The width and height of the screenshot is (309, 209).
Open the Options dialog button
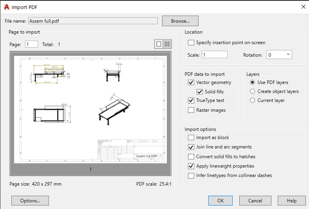tap(30, 201)
